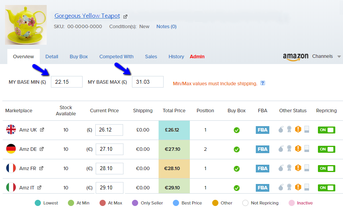Click stock level icon in Amz UK row
This screenshot has width=343, height=211.
click(x=307, y=129)
